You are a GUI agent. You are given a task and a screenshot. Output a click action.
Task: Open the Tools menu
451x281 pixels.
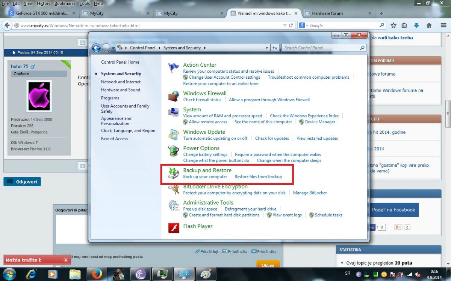point(85,3)
